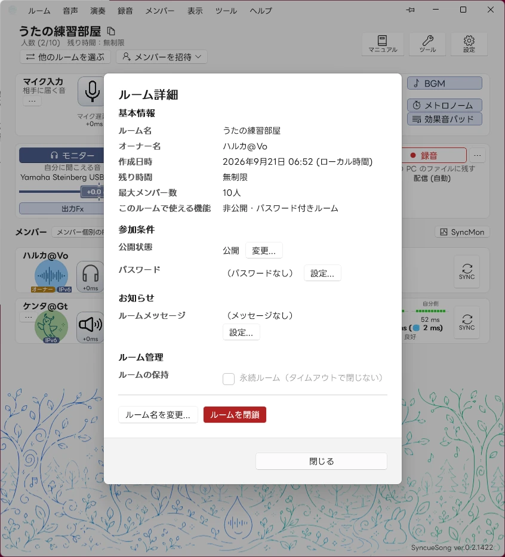Click SYNC button in ケンタ@Gt row

(x=467, y=322)
